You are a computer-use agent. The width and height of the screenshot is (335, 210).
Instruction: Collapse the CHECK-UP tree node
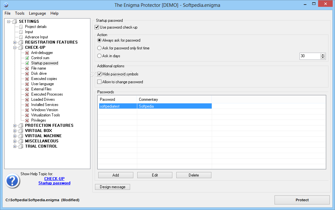15,48
